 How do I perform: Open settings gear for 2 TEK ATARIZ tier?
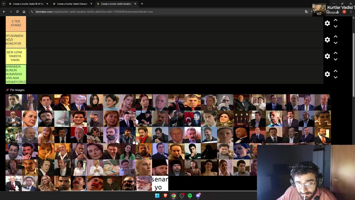click(x=327, y=23)
